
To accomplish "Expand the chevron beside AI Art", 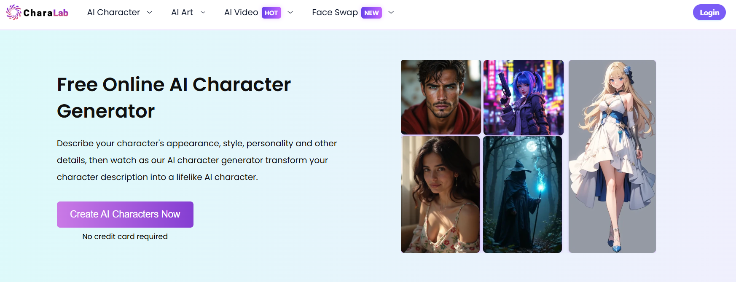I will [x=203, y=13].
